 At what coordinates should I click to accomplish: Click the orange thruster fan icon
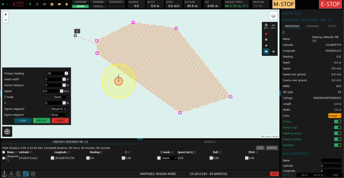(67, 4)
